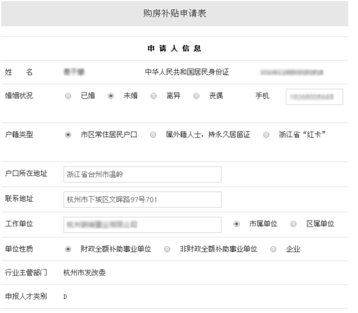Click the 婚姻状况 field label
358x313 pixels.
coord(19,95)
